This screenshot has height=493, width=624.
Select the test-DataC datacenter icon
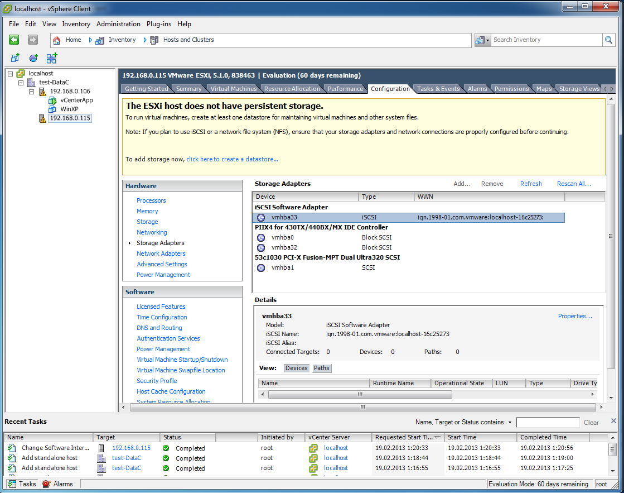tap(31, 83)
